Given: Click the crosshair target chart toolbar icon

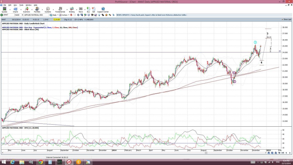Looking at the screenshot, I should click(x=78, y=15).
